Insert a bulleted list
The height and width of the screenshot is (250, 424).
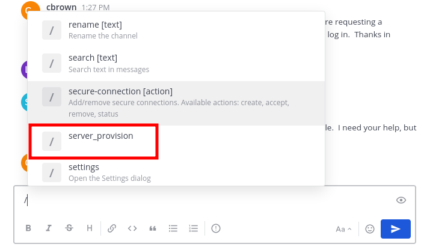pos(173,228)
